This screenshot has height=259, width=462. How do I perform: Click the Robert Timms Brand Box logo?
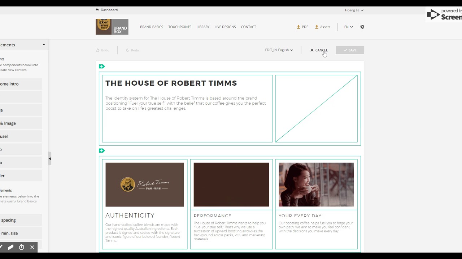pos(112,27)
